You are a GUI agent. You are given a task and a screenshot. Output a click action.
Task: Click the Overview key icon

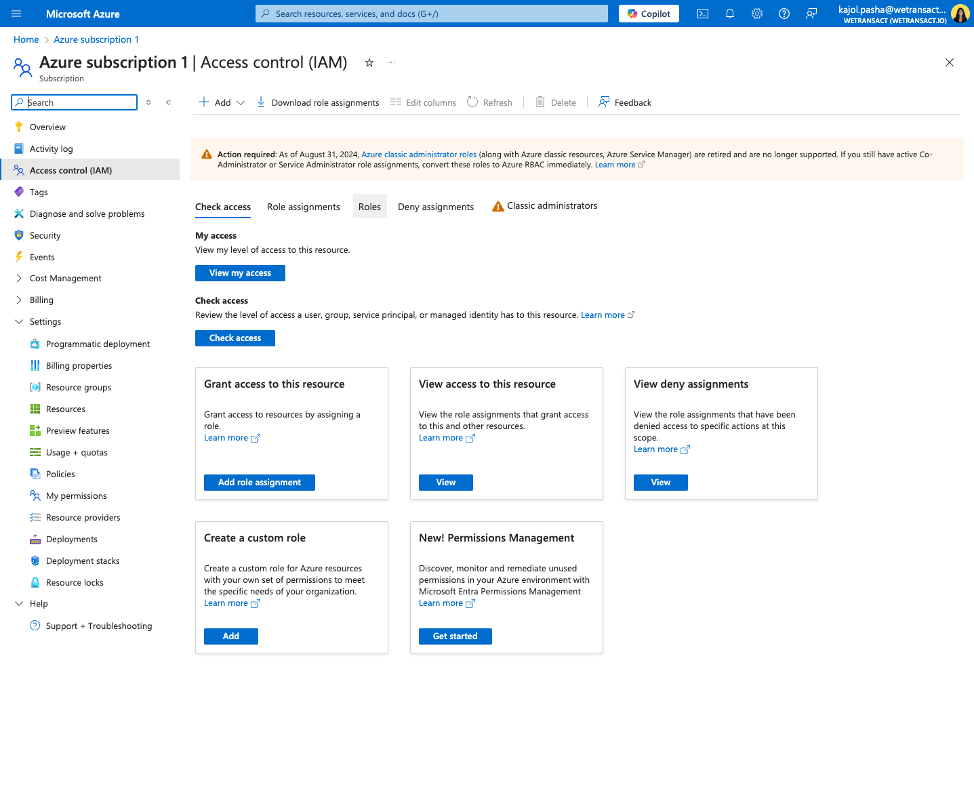[19, 127]
